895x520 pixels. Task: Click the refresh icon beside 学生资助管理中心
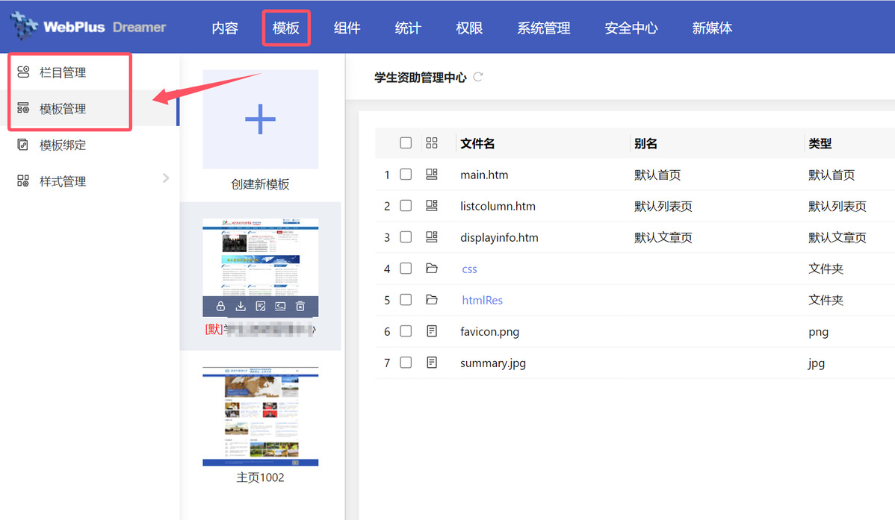coord(478,77)
